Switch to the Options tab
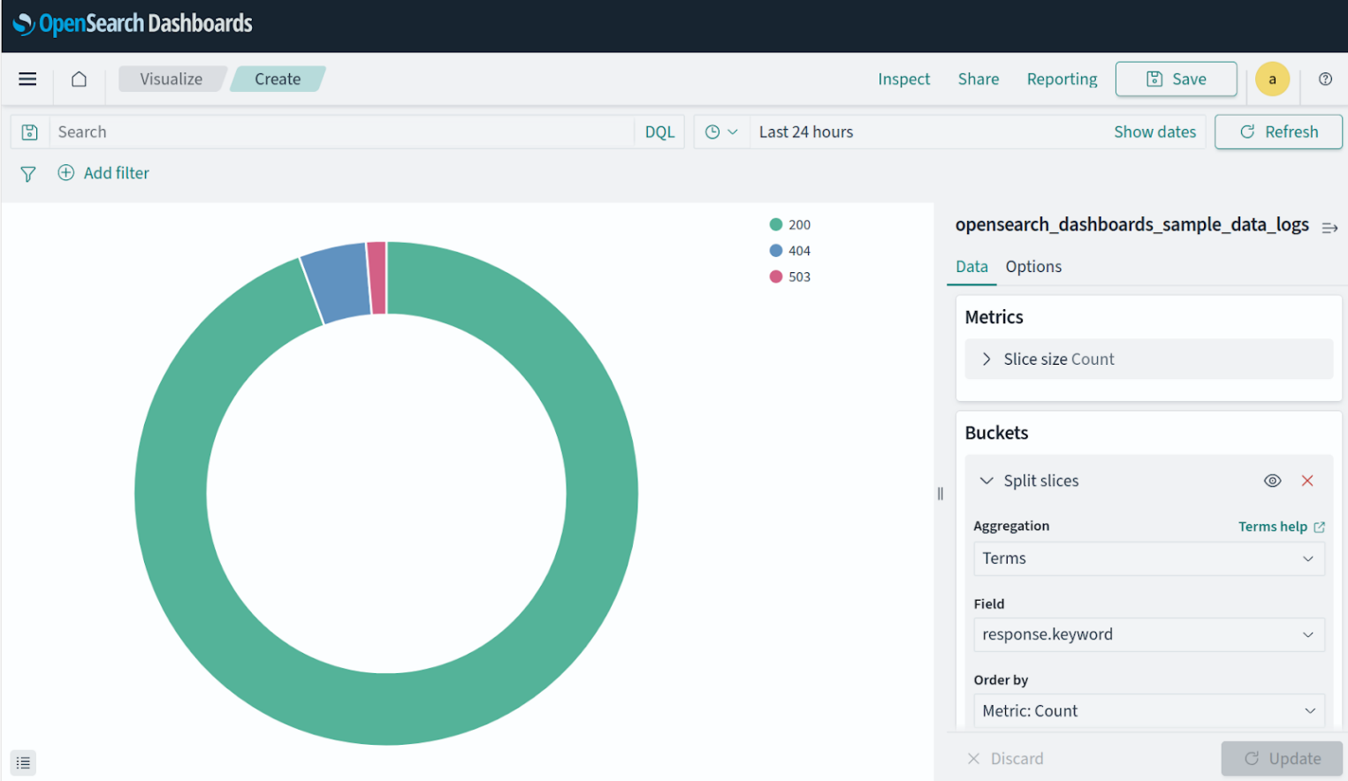1348x781 pixels. pos(1032,267)
